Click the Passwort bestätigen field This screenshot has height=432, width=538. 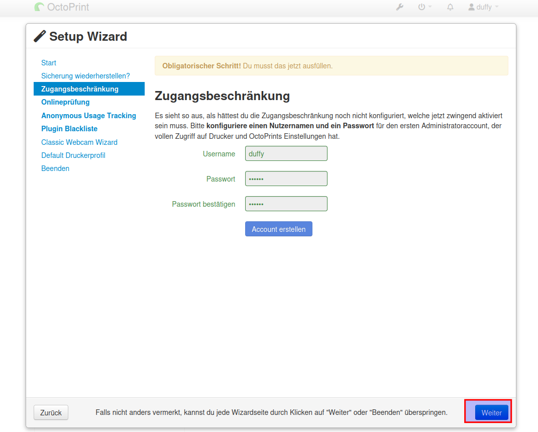tap(286, 204)
